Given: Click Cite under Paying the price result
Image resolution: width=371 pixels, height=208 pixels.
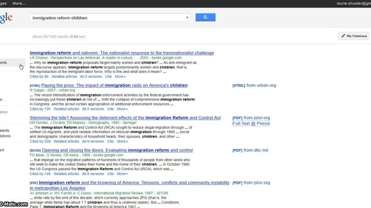Looking at the screenshot, I should (111, 109).
